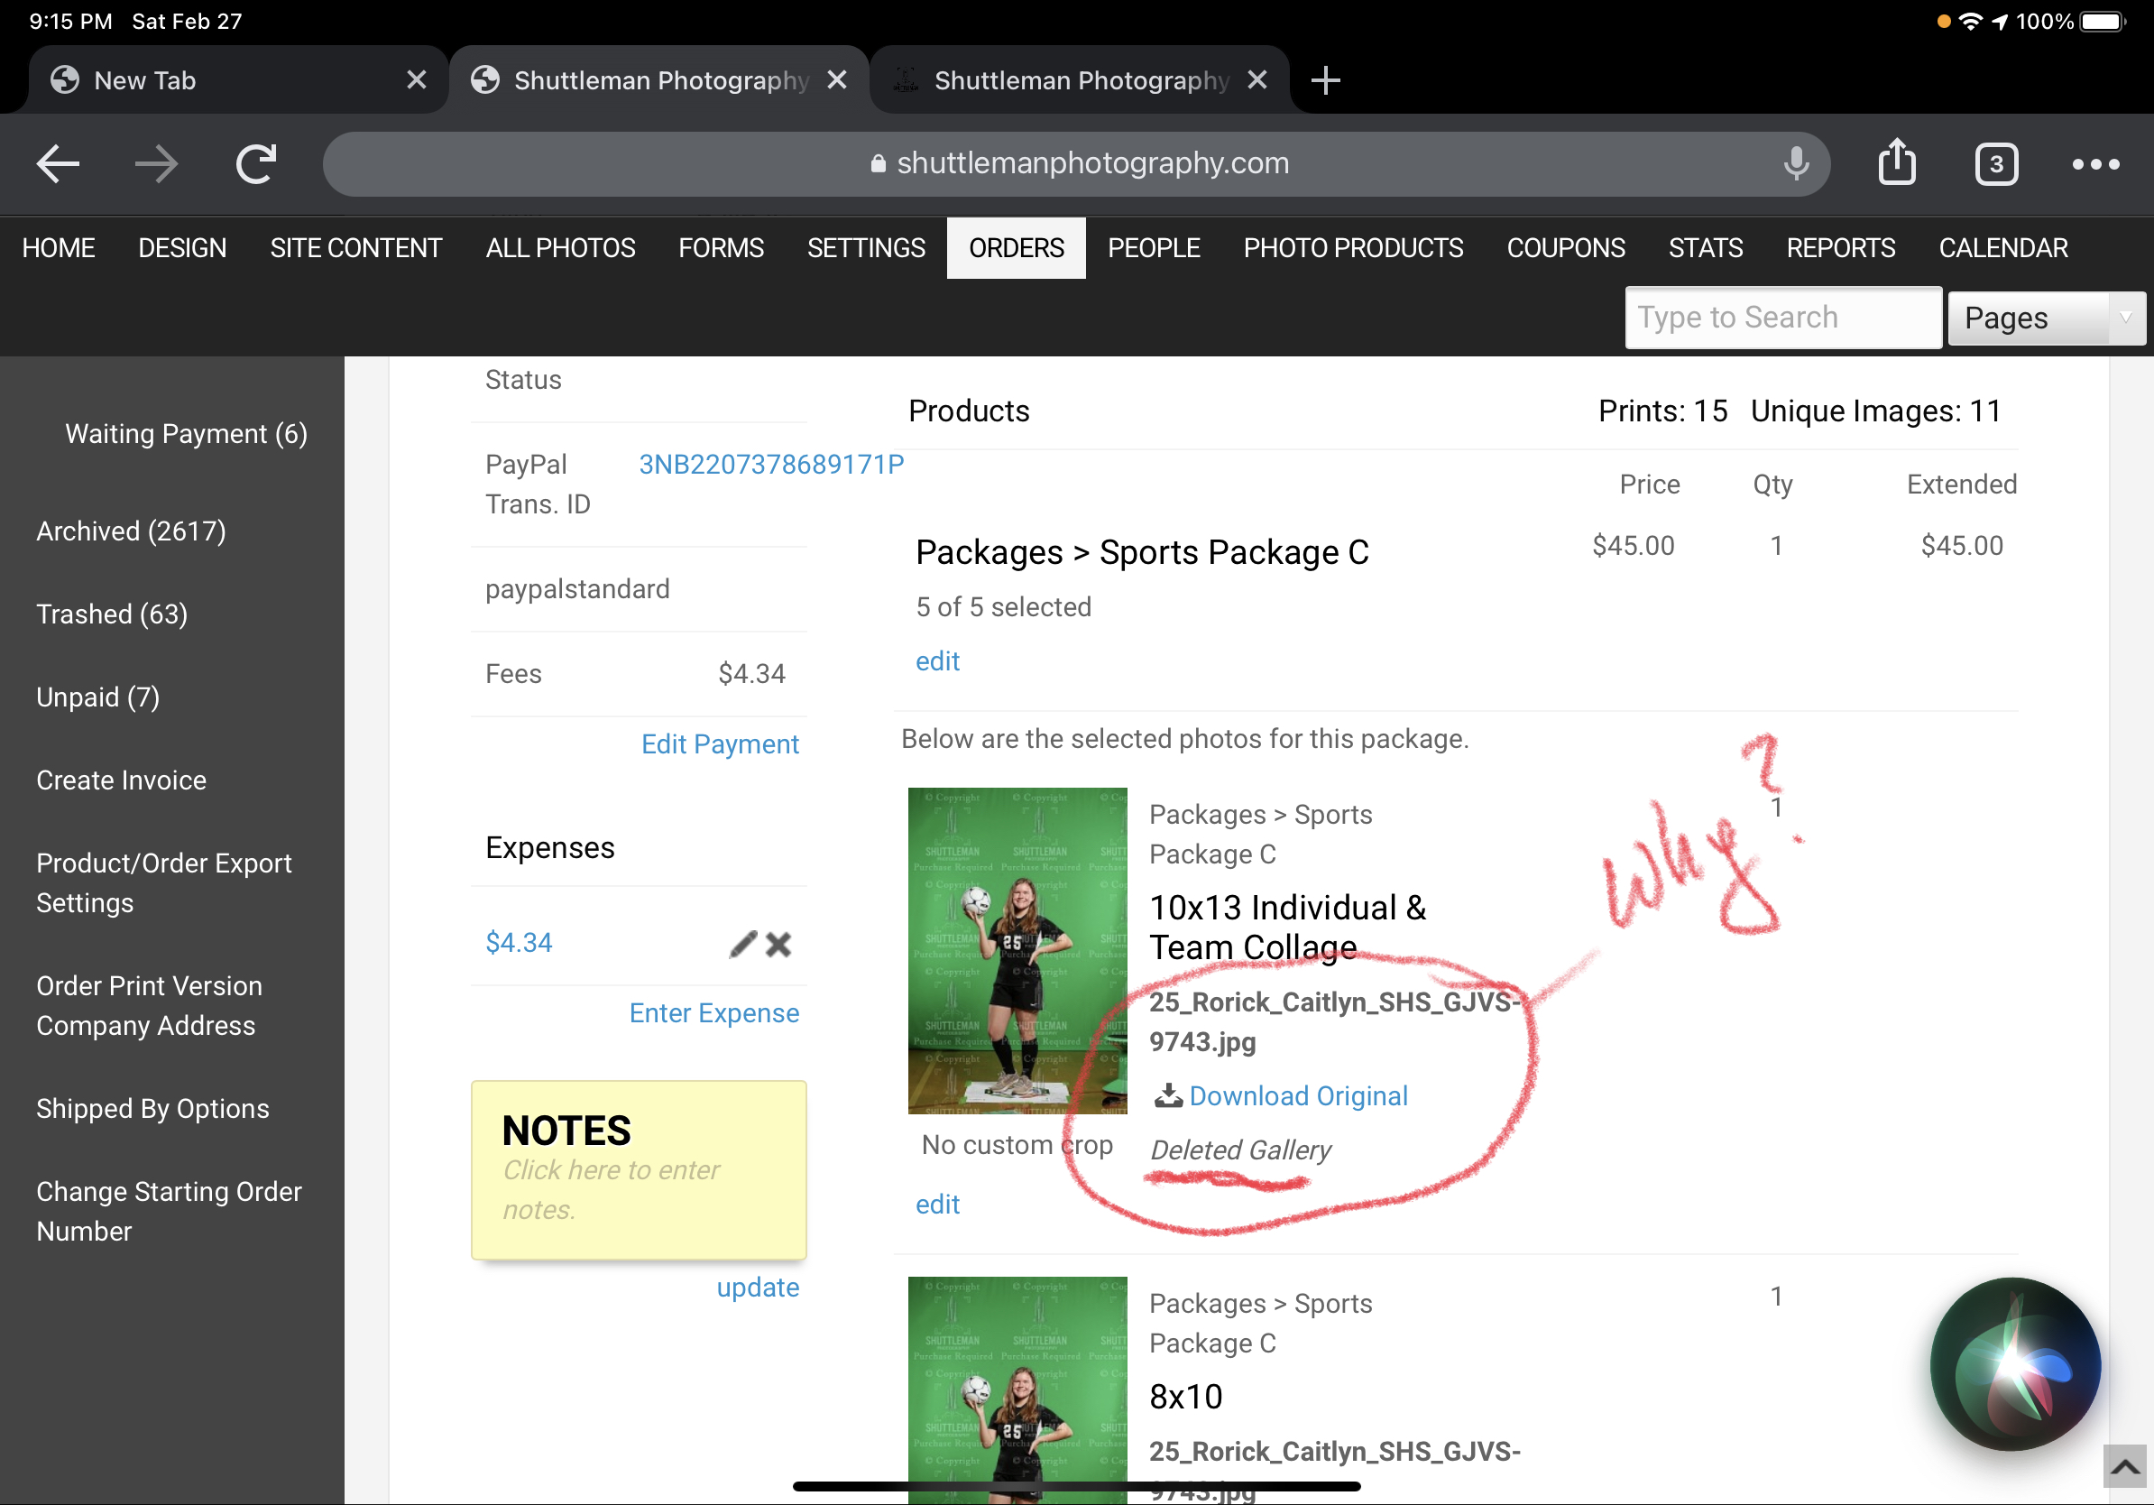
Task: Click the scroll-to-top arrow button
Action: pyautogui.click(x=2124, y=1465)
